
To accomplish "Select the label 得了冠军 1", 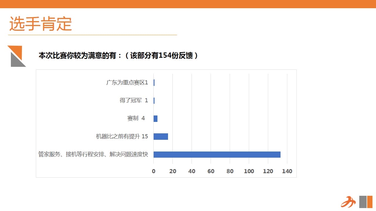I will (134, 101).
